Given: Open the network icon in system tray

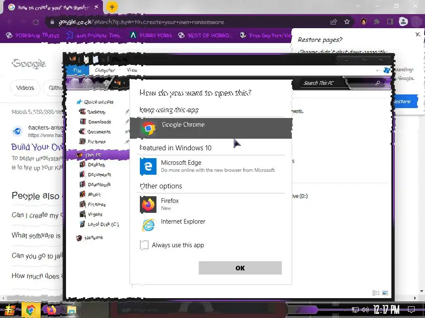Looking at the screenshot, I should click(355, 310).
